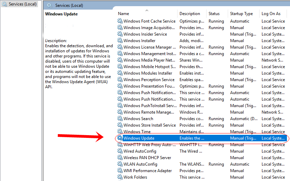Select the highlighted Windows Update service name
290x181 pixels.
[x=139, y=138]
